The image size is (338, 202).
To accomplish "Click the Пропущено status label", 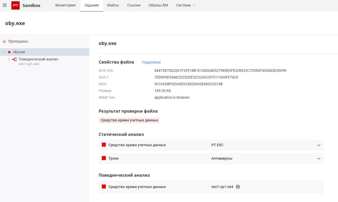I will tap(18, 41).
